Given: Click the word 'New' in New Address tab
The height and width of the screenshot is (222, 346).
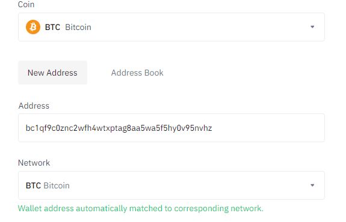Looking at the screenshot, I should click(x=36, y=73).
